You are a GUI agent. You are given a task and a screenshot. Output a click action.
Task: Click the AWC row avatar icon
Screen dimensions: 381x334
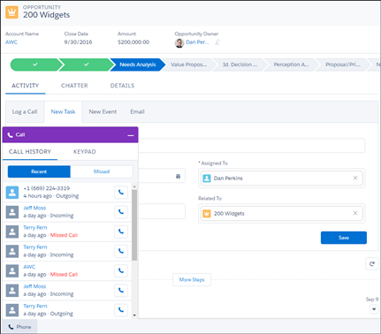point(12,270)
